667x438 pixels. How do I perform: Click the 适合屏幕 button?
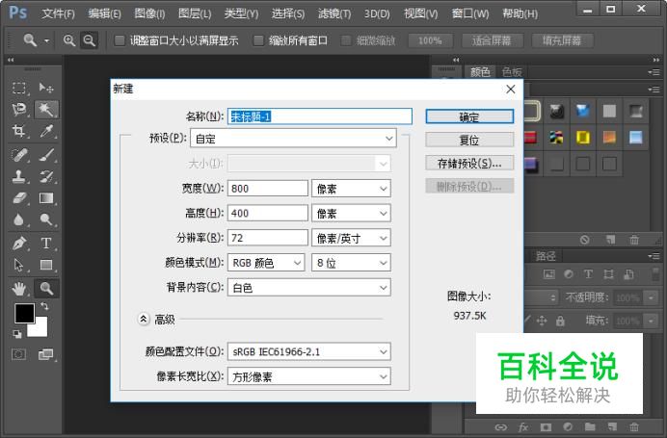[492, 40]
